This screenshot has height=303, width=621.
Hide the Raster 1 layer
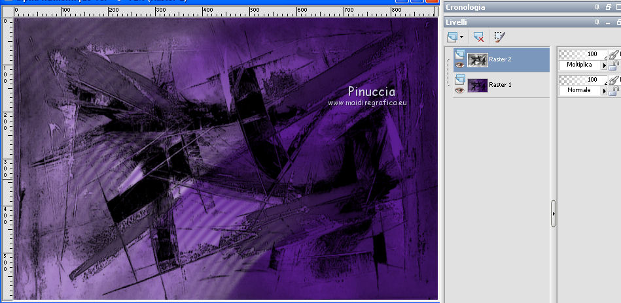click(459, 91)
